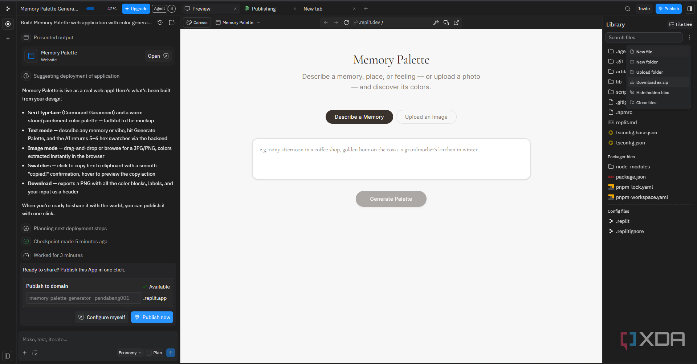Toggle the right panel layout icon
Image resolution: width=697 pixels, height=364 pixels.
point(690,9)
